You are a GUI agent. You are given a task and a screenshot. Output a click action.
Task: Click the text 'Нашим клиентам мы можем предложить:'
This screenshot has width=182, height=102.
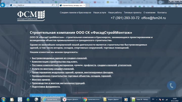54,52
